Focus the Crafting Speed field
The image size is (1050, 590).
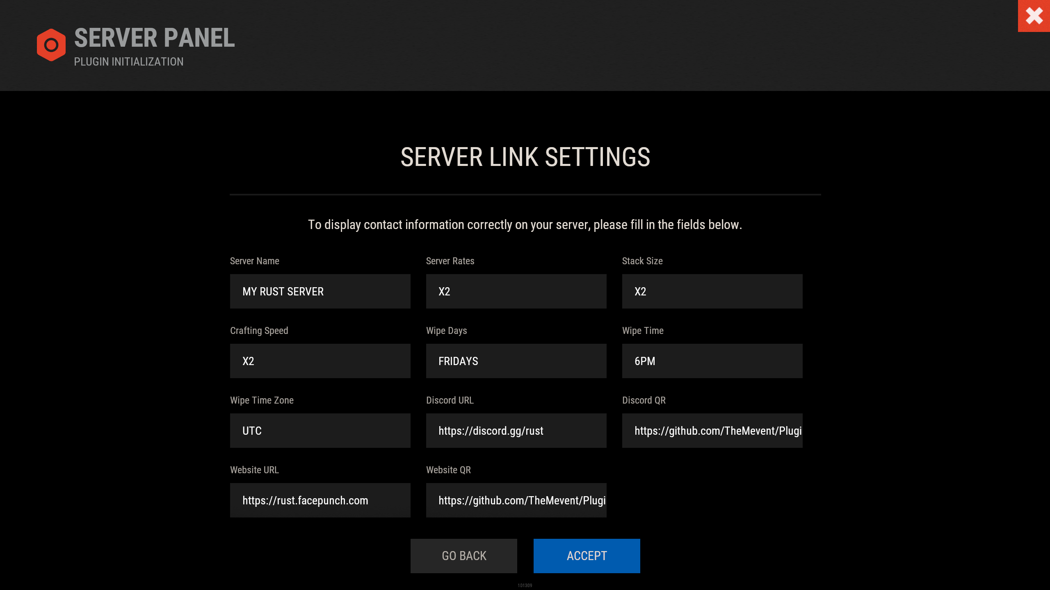coord(320,361)
